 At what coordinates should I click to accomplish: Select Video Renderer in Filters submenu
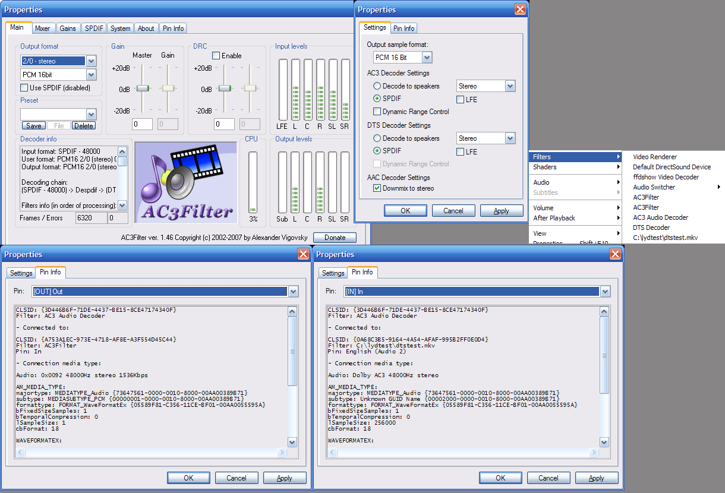click(655, 157)
